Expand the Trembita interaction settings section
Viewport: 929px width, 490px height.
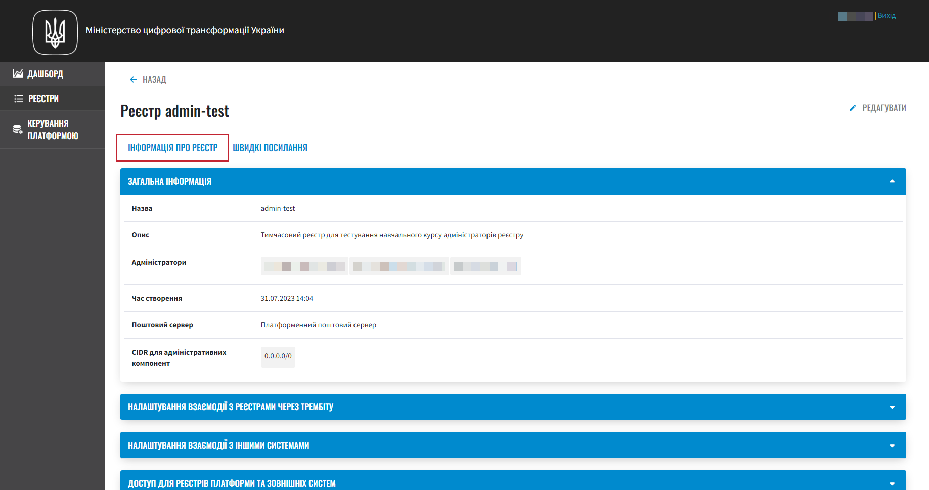pos(892,407)
